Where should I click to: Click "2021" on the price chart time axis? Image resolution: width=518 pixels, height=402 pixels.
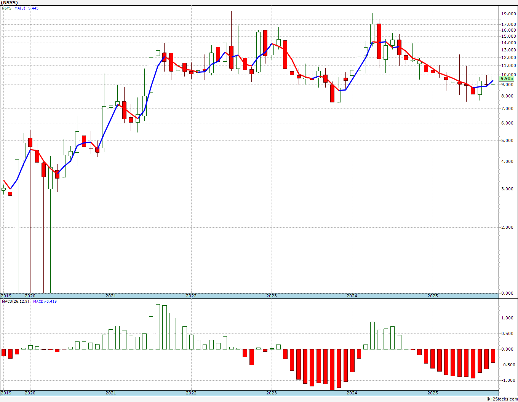[x=110, y=296]
